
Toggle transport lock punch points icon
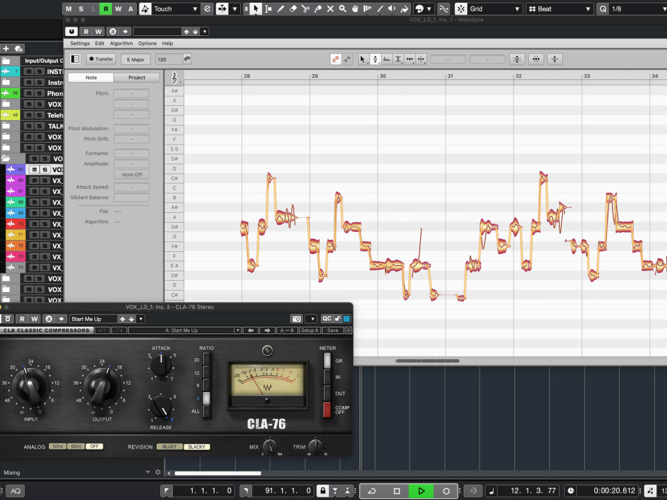click(323, 491)
